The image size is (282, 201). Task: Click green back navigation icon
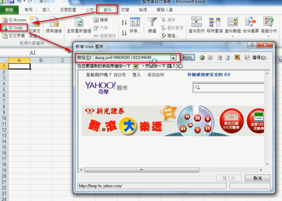(202, 58)
